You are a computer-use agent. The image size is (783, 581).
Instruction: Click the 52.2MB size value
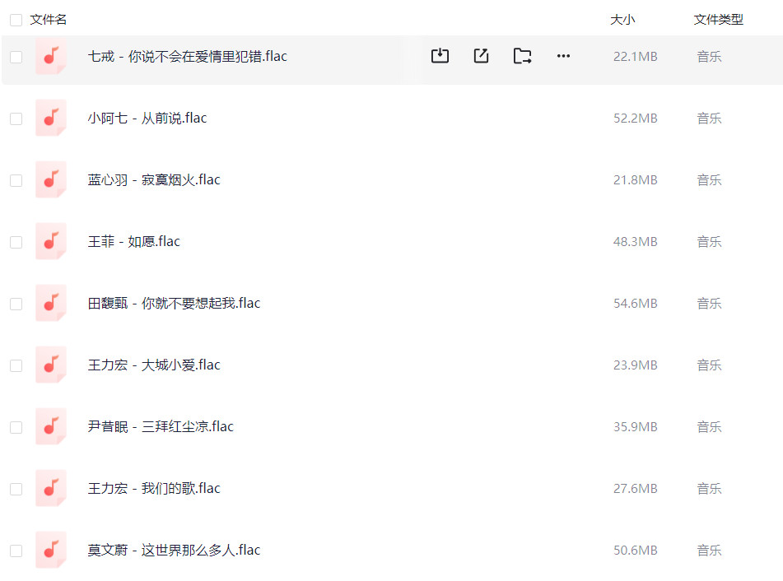tap(635, 119)
